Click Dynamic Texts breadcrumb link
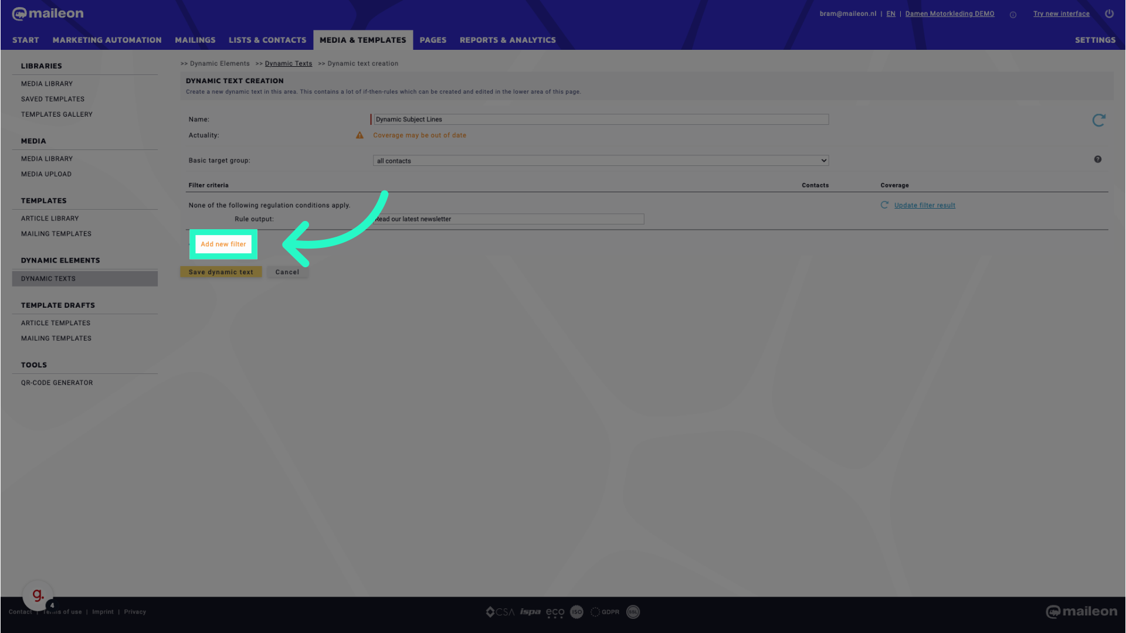Screen dimensions: 1126x633 coord(289,63)
